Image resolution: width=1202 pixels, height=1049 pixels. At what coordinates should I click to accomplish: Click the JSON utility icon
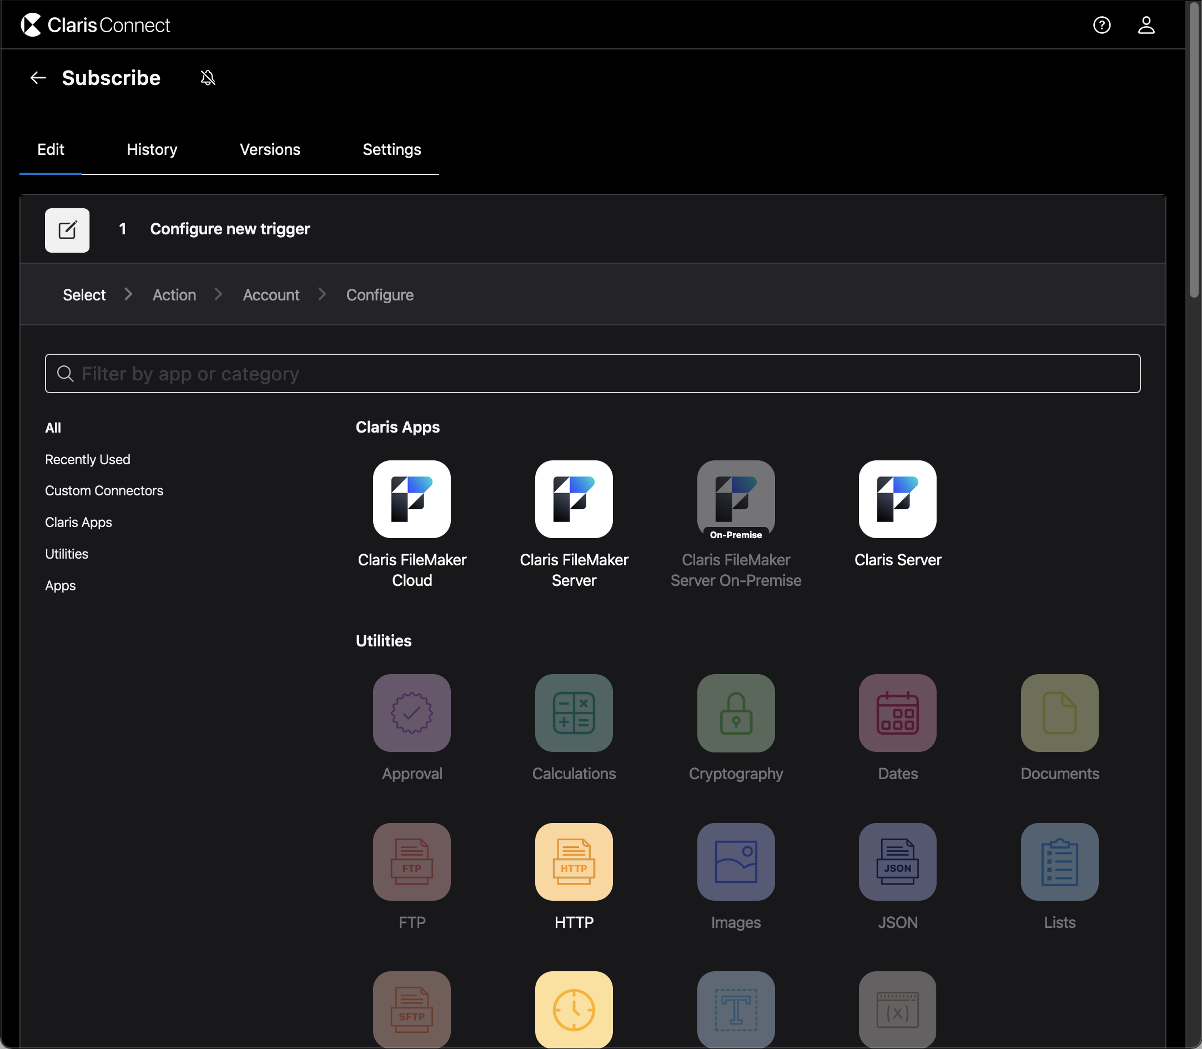coord(897,861)
